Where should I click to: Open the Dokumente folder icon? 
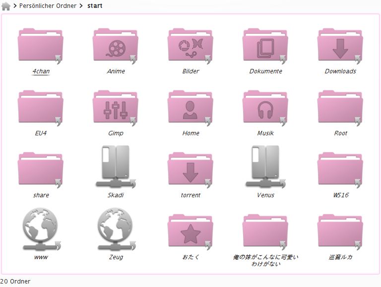[265, 46]
